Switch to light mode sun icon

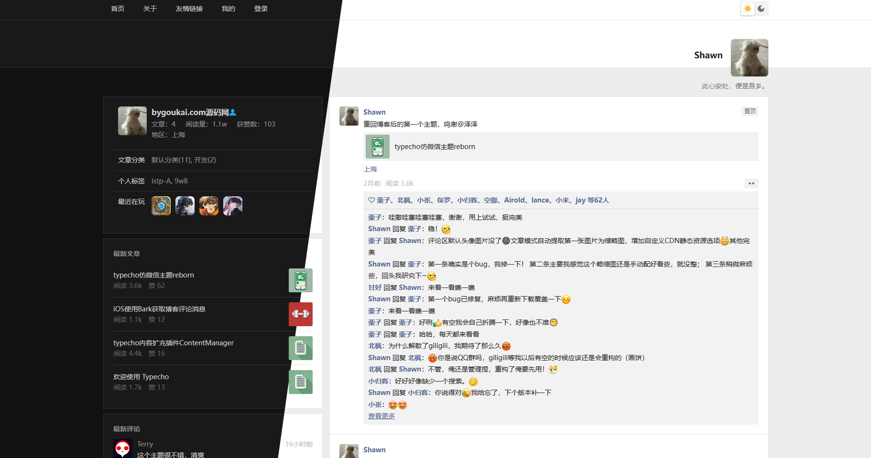[x=748, y=9]
